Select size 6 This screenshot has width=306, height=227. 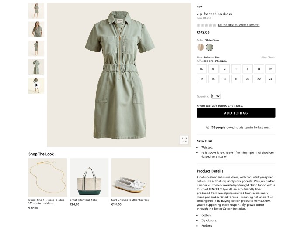247,69
